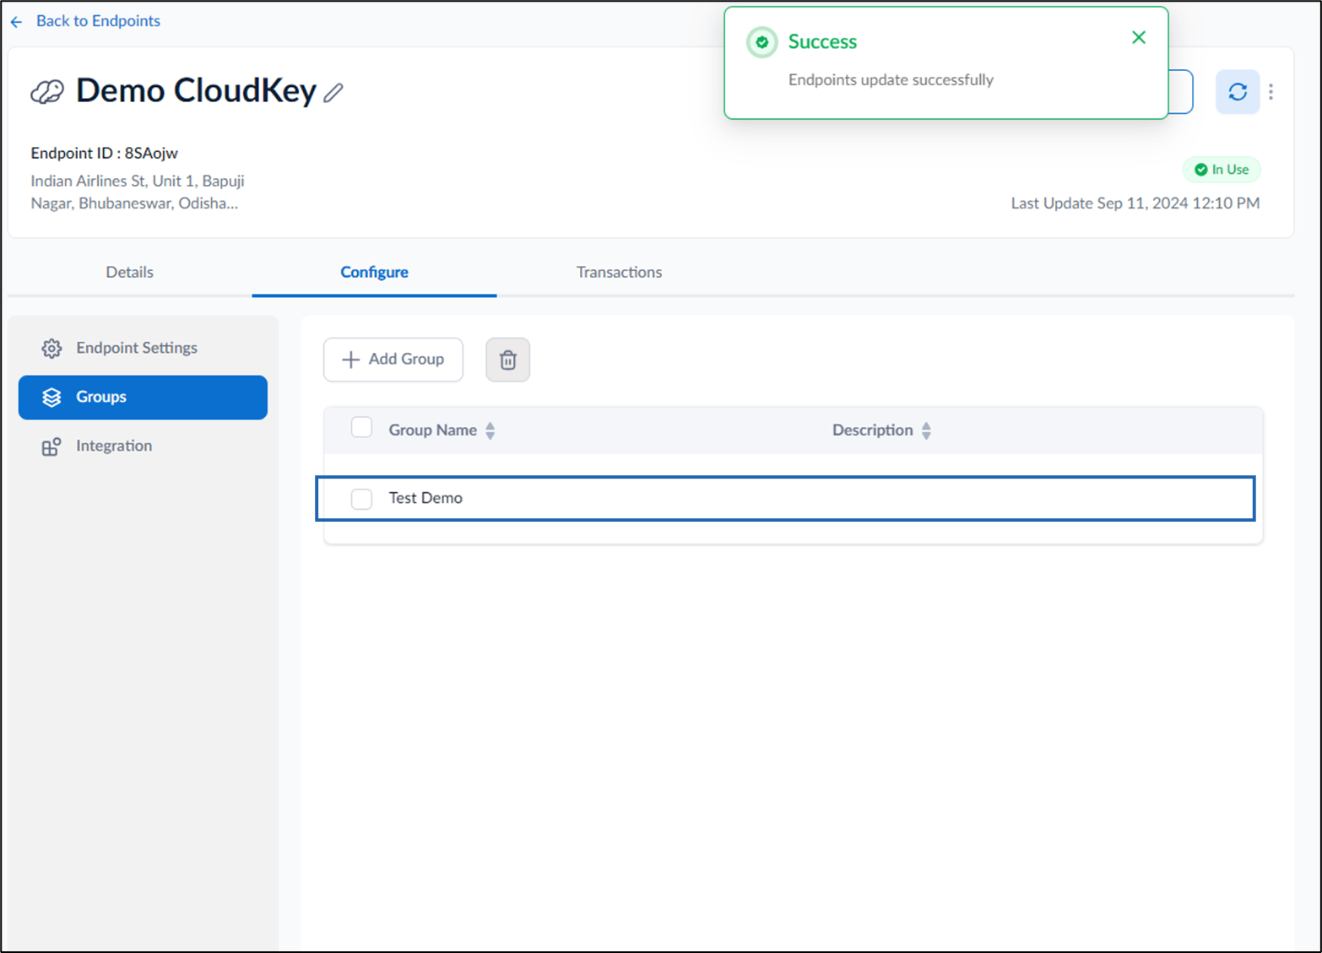Image resolution: width=1322 pixels, height=953 pixels.
Task: Click the Integration blocks icon
Action: click(x=51, y=447)
